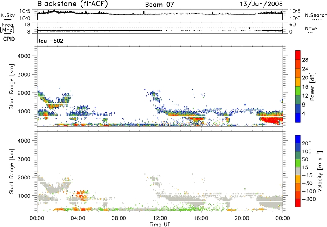Pick the blue top segment of Velocity colorbar
Image resolution: width=327 pixels, height=227 pixels.
point(298,139)
